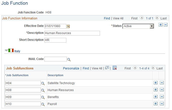Open grid in new window icon
The image size is (172, 110).
coord(107,68)
